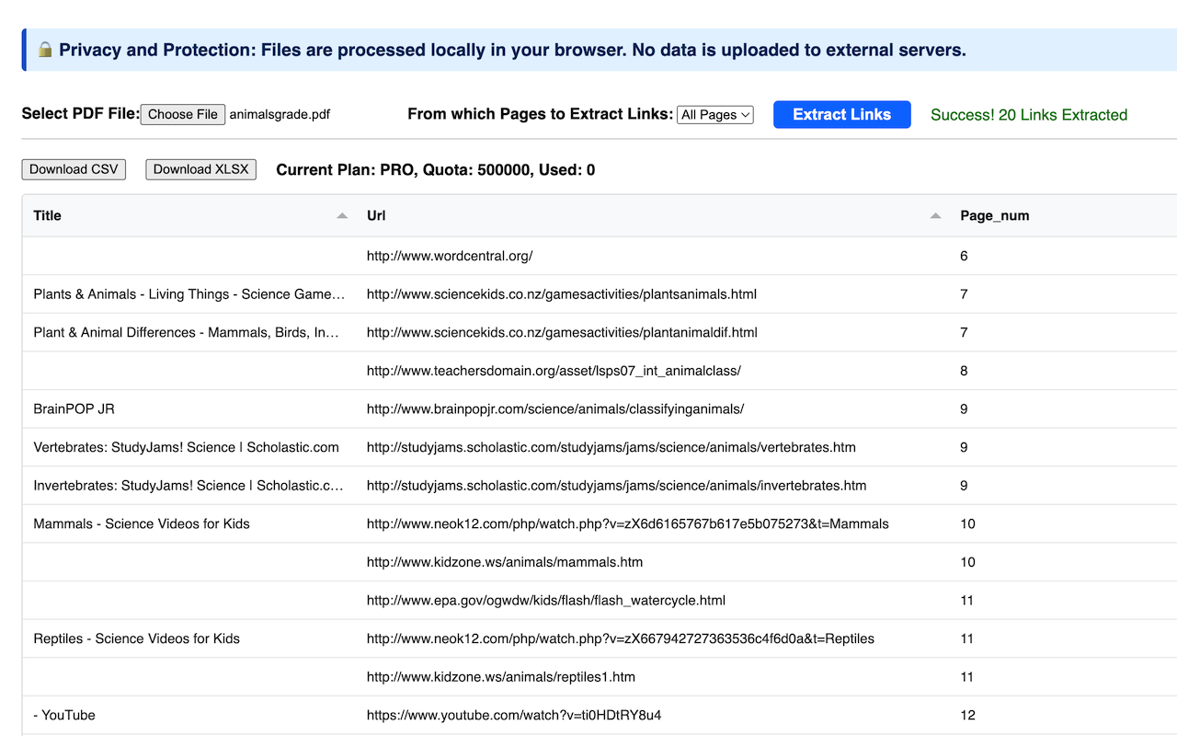Download results as CSV
The image size is (1177, 736).
coord(74,169)
